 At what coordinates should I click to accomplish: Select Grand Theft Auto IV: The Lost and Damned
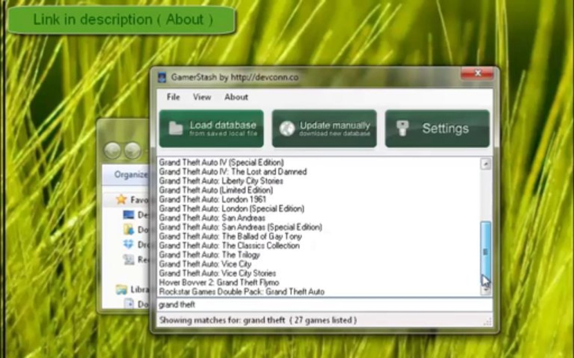point(233,172)
